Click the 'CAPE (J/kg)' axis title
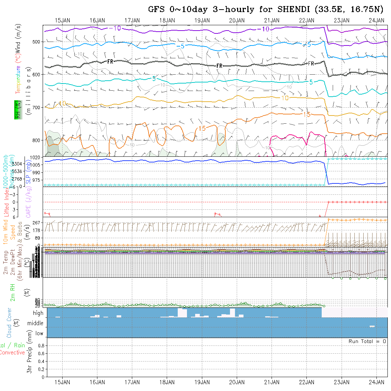 (x=28, y=203)
